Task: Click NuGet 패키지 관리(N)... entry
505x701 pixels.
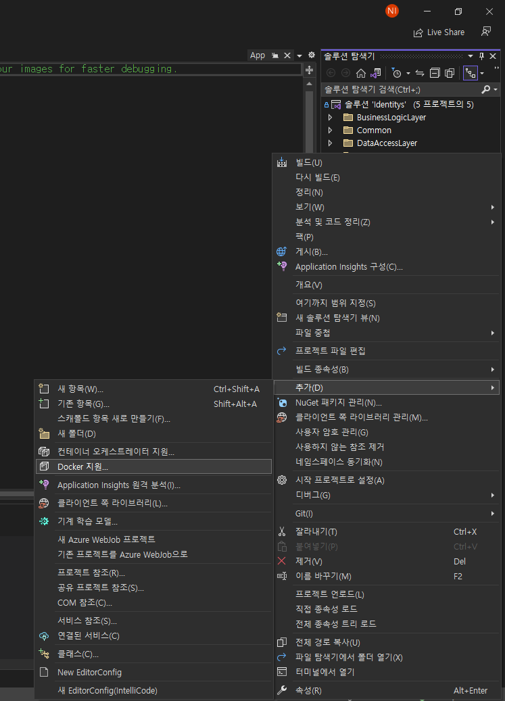Action: [387, 403]
